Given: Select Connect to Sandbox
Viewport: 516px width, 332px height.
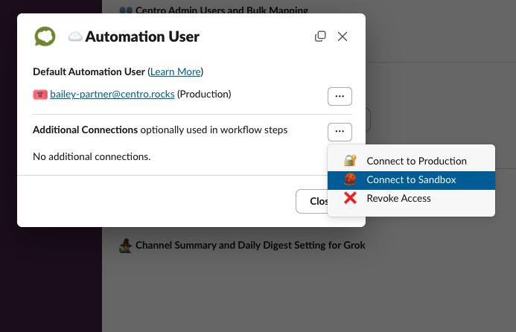Looking at the screenshot, I should (x=411, y=180).
